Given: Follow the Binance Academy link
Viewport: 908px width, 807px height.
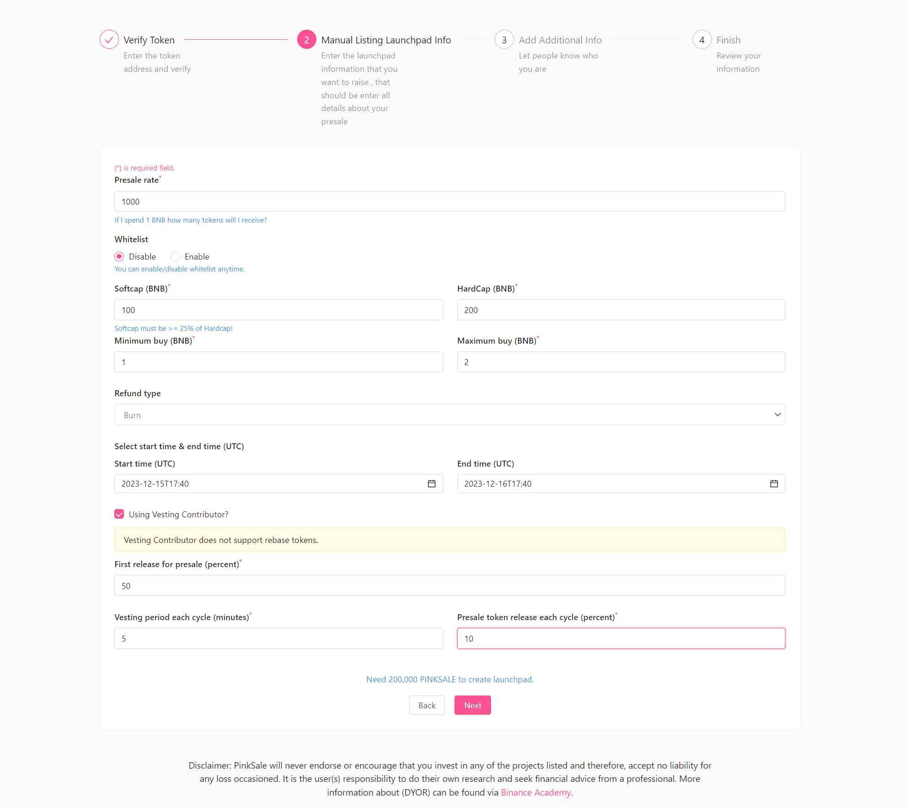Looking at the screenshot, I should click(x=535, y=792).
